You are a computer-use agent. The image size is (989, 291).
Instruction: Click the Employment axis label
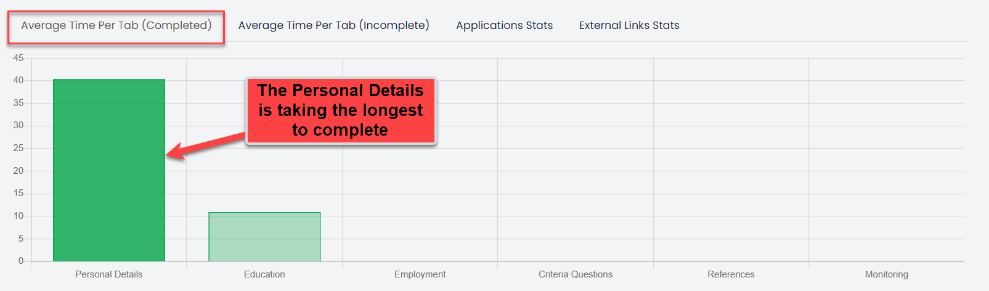[420, 274]
